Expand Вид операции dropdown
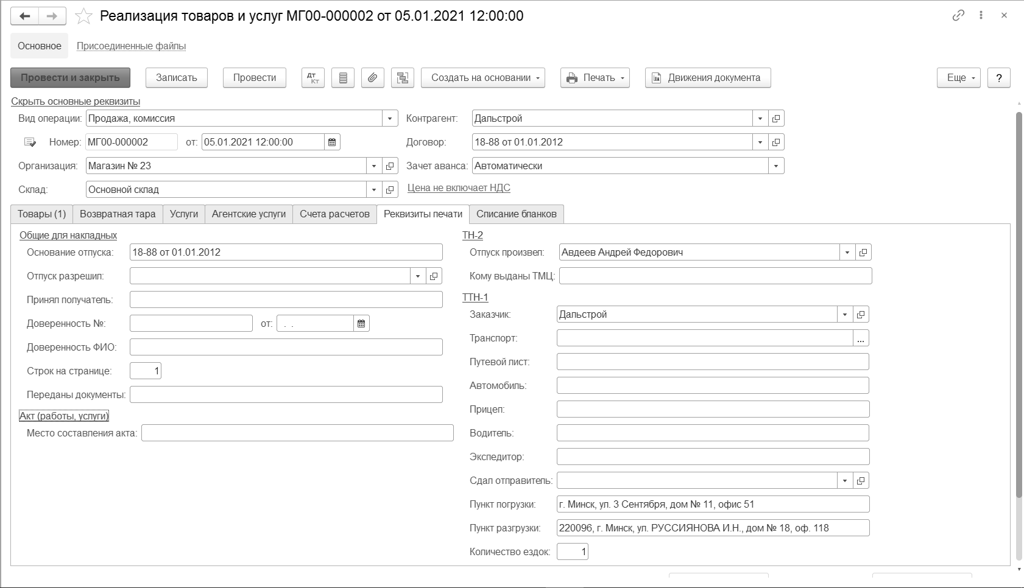 click(x=390, y=118)
